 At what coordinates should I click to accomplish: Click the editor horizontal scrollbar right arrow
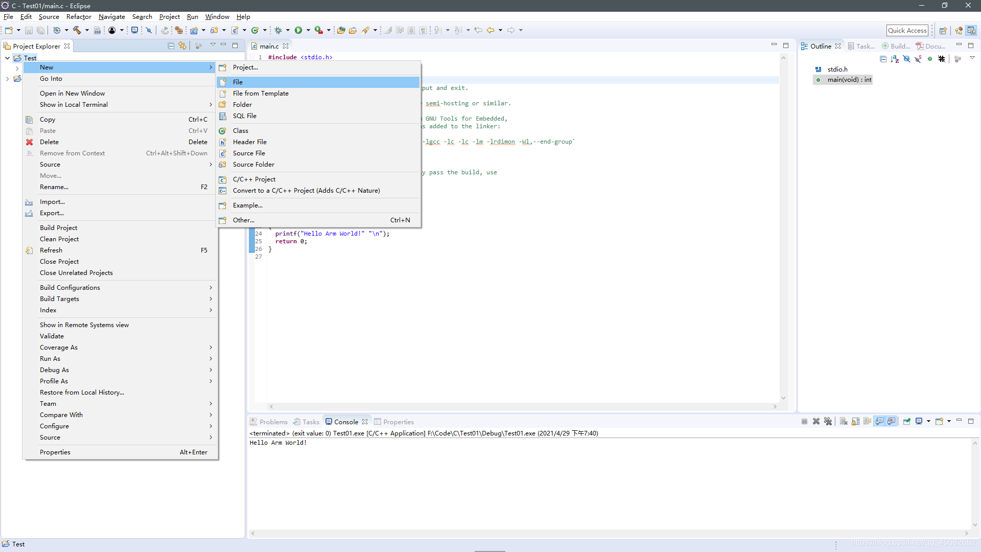pyautogui.click(x=775, y=407)
